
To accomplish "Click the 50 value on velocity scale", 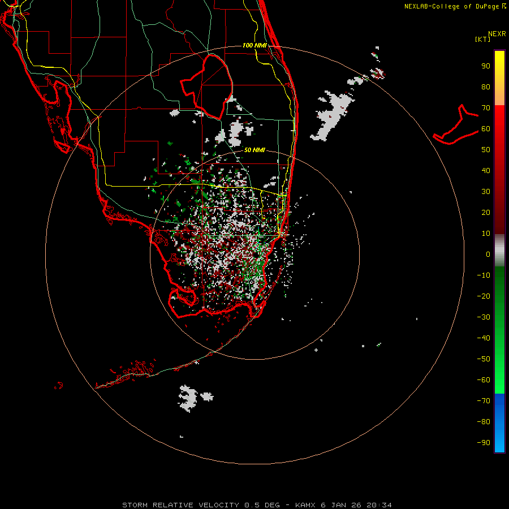I will pyautogui.click(x=486, y=150).
